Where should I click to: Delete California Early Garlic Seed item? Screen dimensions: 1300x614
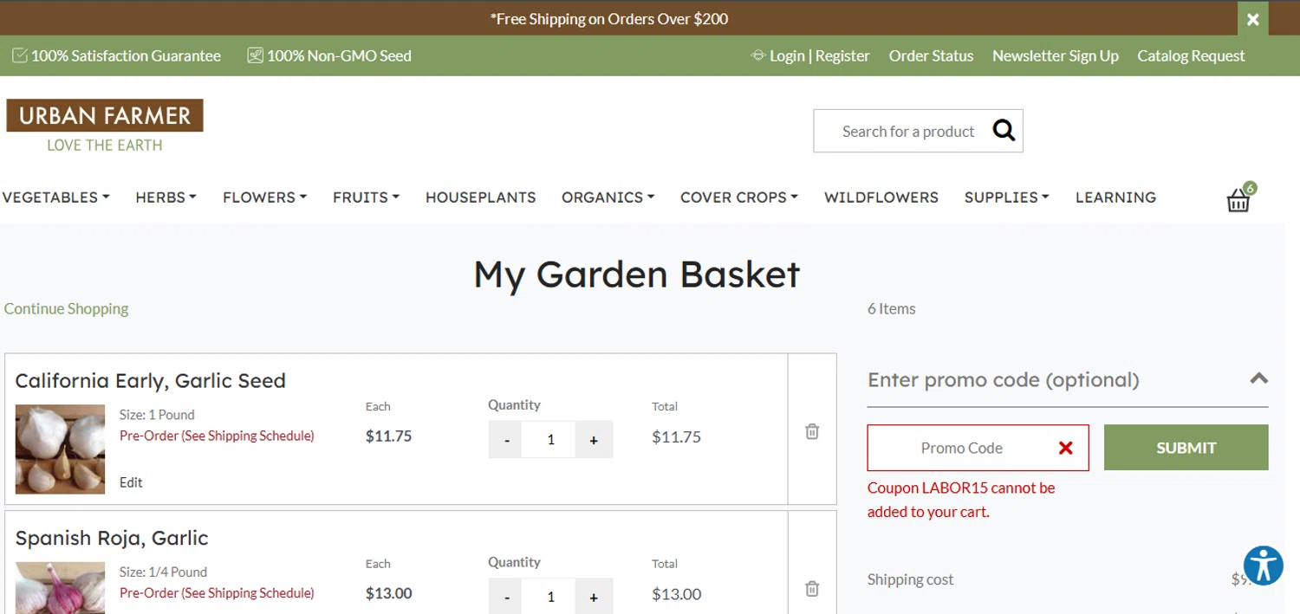(812, 431)
